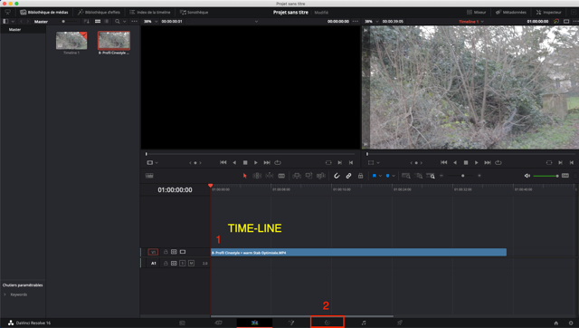Stop playback in timeline viewer
This screenshot has width=579, height=328.
coord(466,163)
